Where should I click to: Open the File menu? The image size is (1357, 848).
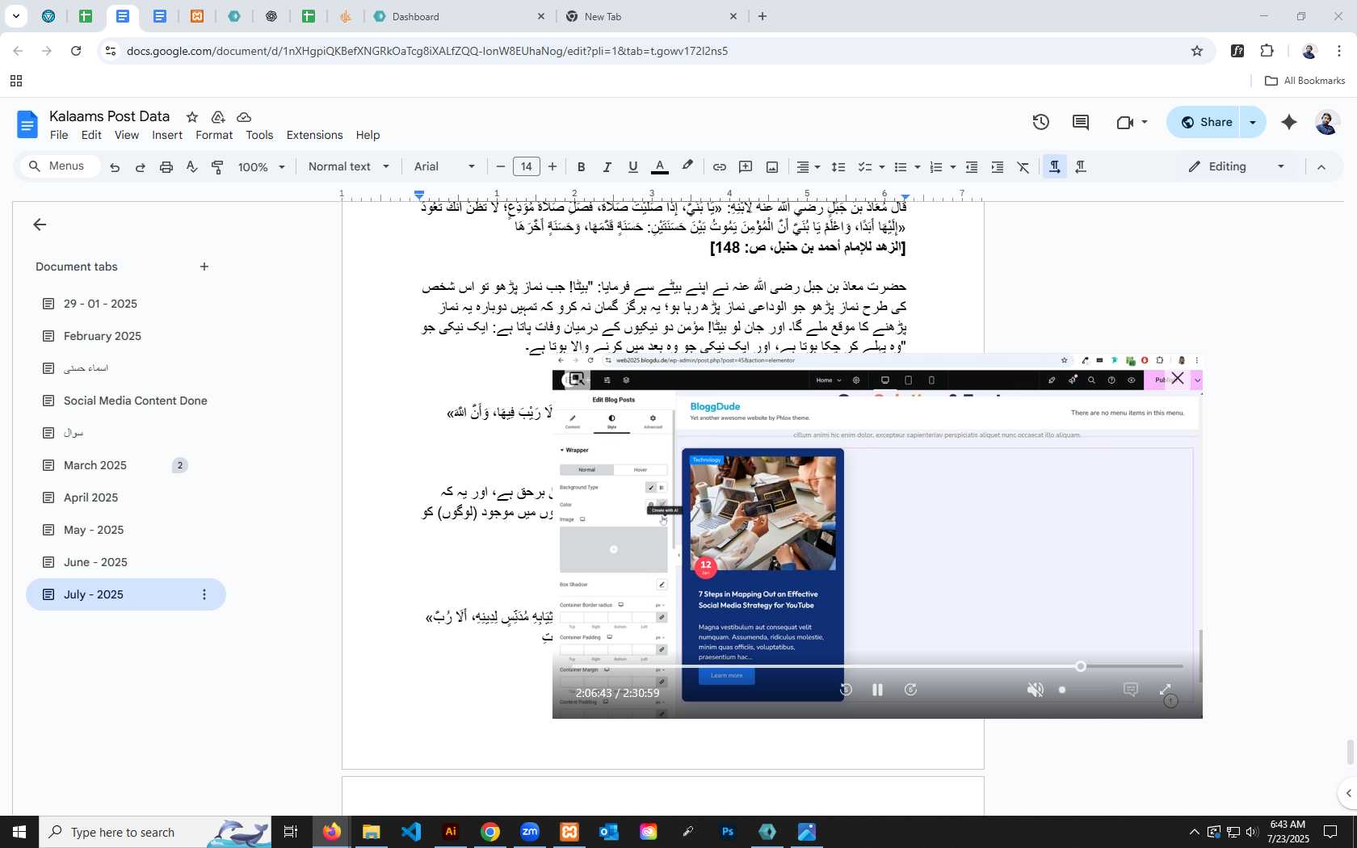pyautogui.click(x=59, y=136)
